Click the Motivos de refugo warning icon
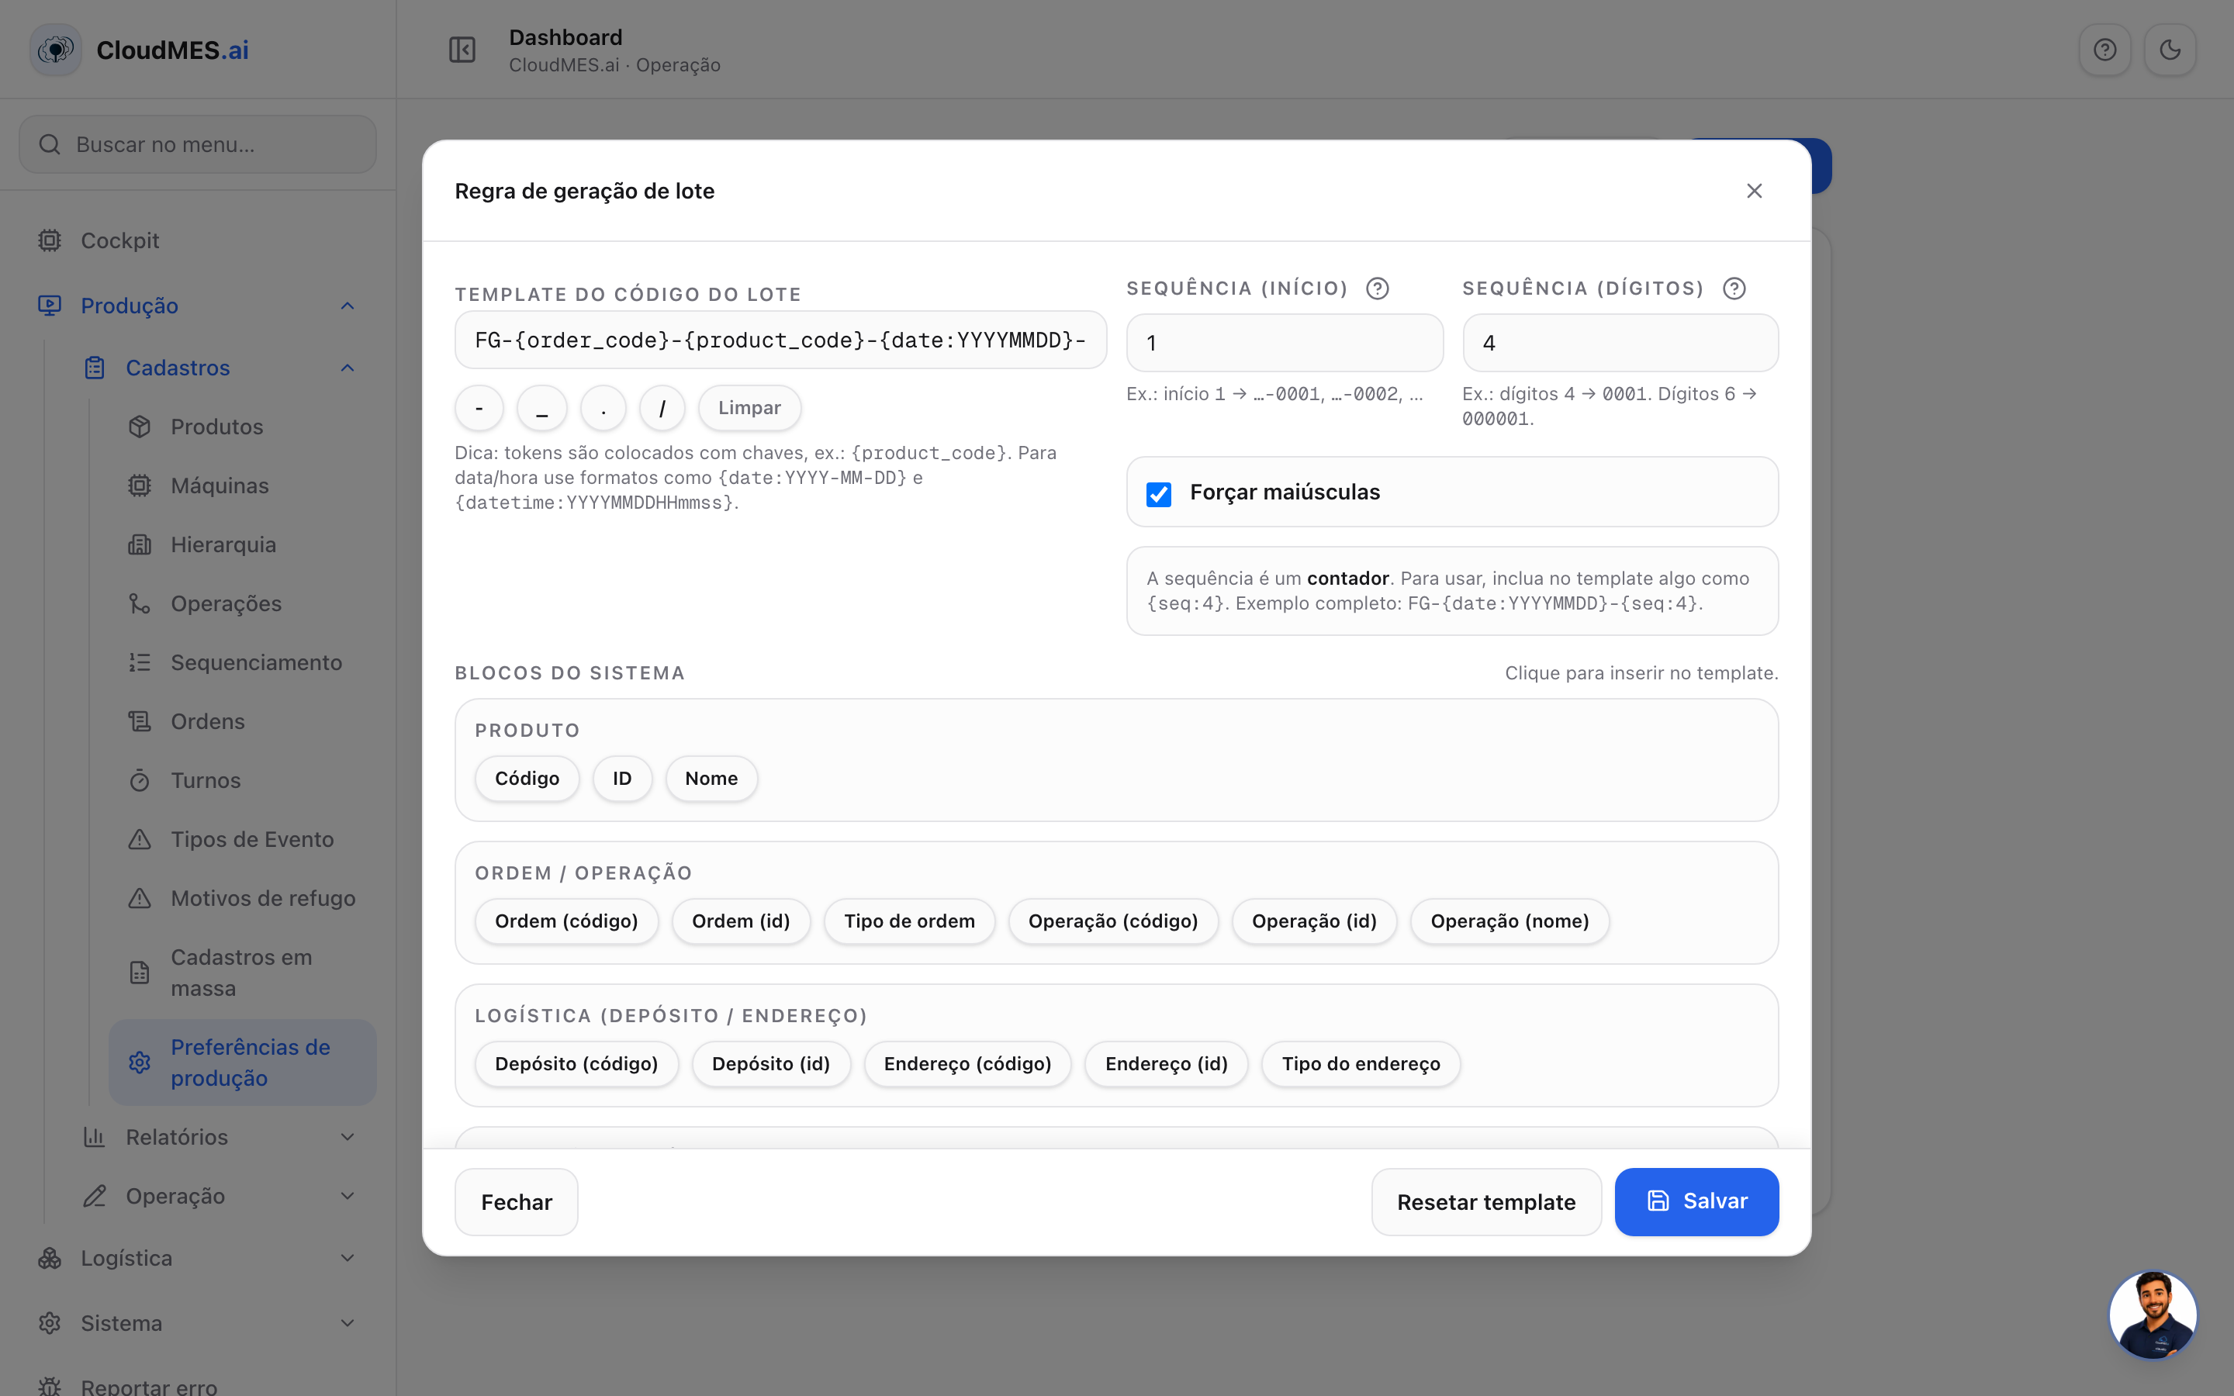Viewport: 2234px width, 1396px height. click(x=140, y=898)
